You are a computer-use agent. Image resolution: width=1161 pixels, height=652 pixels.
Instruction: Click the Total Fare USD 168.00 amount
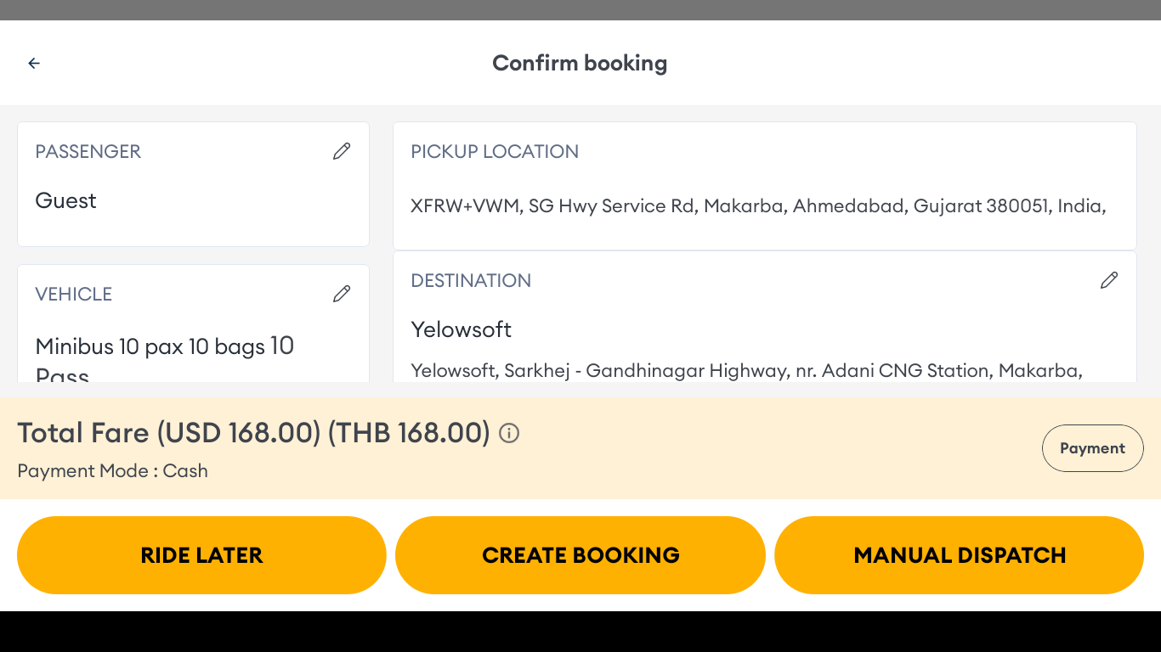click(x=253, y=433)
